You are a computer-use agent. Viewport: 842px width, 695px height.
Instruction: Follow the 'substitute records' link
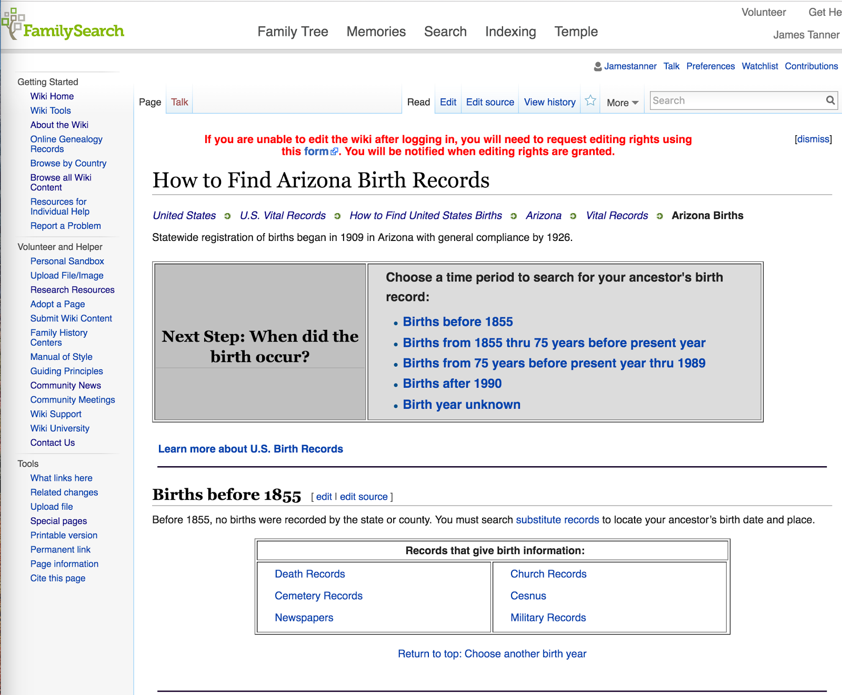pyautogui.click(x=557, y=520)
